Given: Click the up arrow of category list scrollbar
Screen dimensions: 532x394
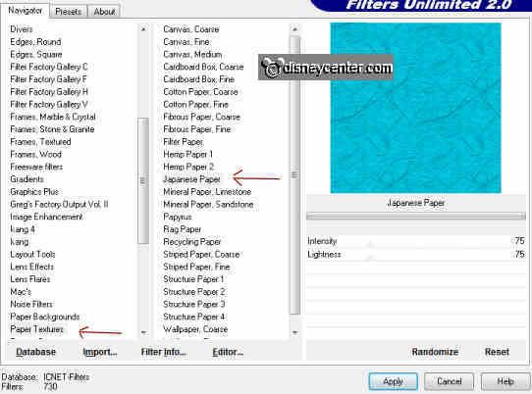Looking at the screenshot, I should (143, 29).
